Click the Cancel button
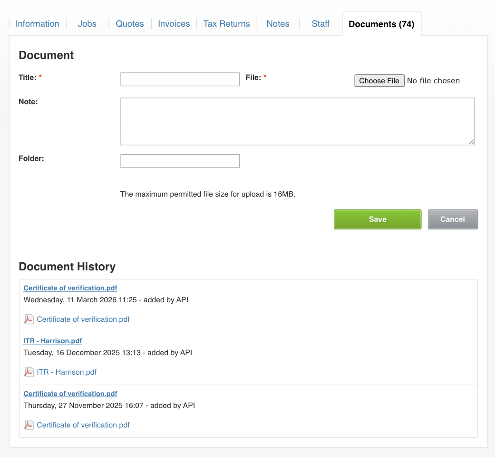This screenshot has height=457, width=495. [453, 219]
